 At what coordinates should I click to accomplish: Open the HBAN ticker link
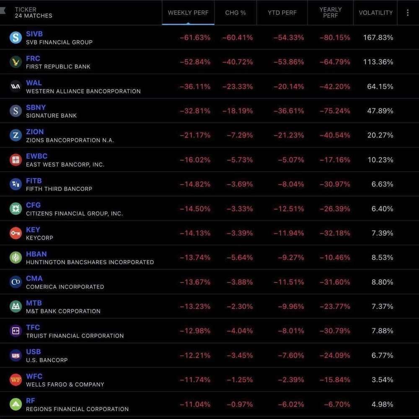[36, 254]
